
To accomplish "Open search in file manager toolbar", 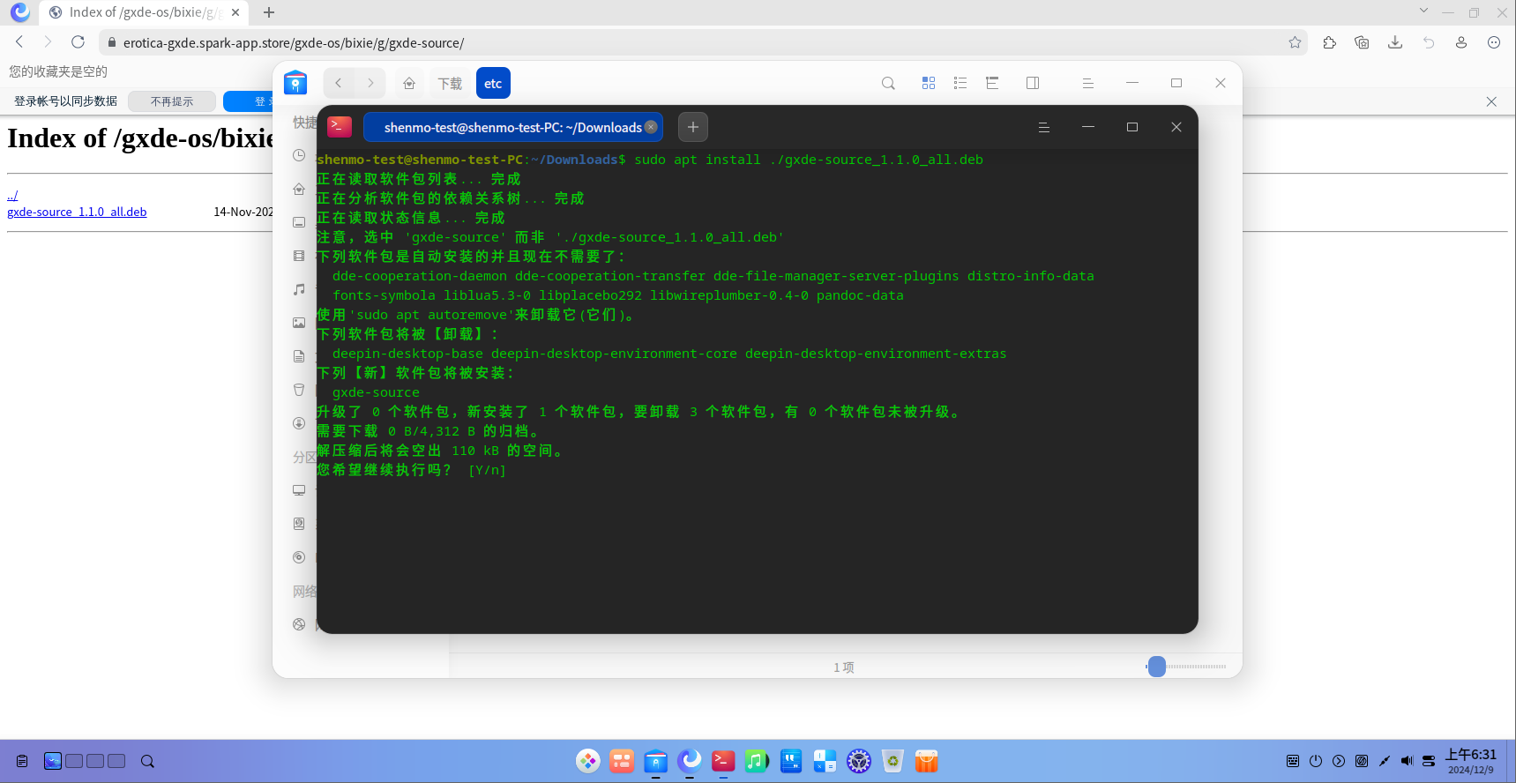I will [888, 83].
